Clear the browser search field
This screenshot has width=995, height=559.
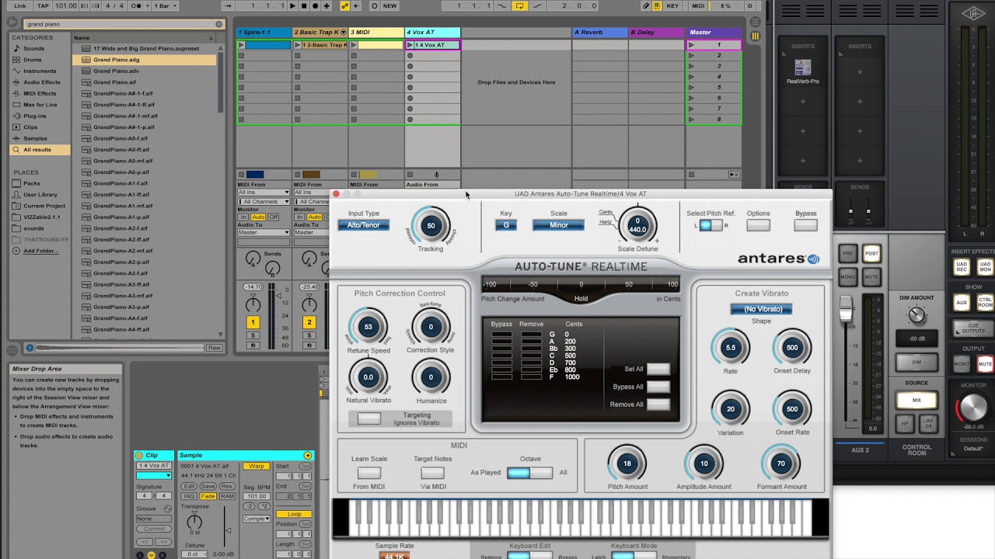coord(218,24)
